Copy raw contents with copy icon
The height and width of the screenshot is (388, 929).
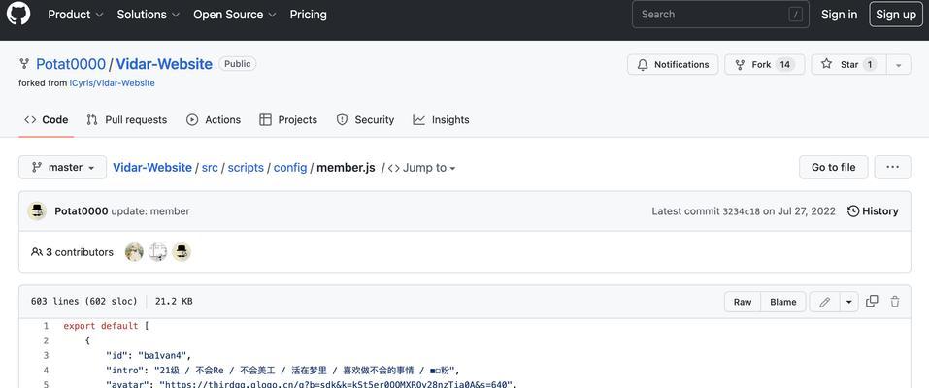click(872, 301)
